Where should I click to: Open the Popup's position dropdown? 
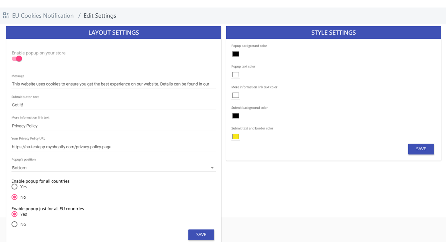tap(113, 168)
